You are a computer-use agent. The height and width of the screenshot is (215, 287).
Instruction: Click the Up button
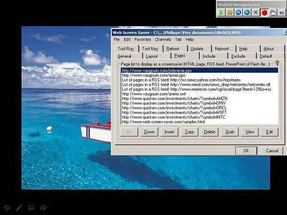tap(129, 132)
